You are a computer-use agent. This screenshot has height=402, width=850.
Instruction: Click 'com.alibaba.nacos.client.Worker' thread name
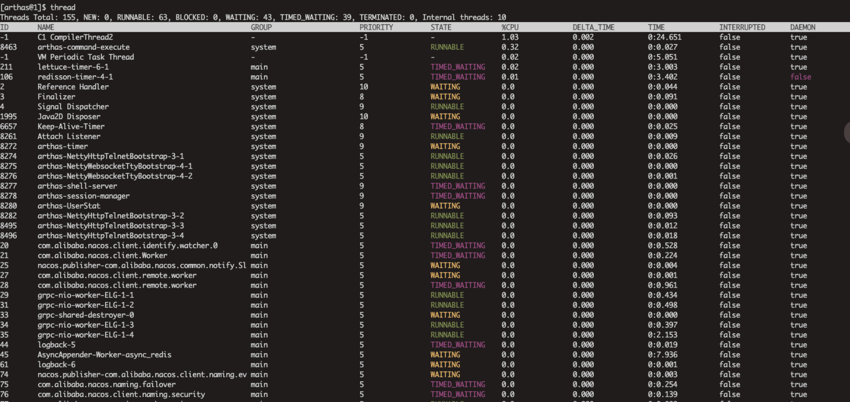(102, 255)
